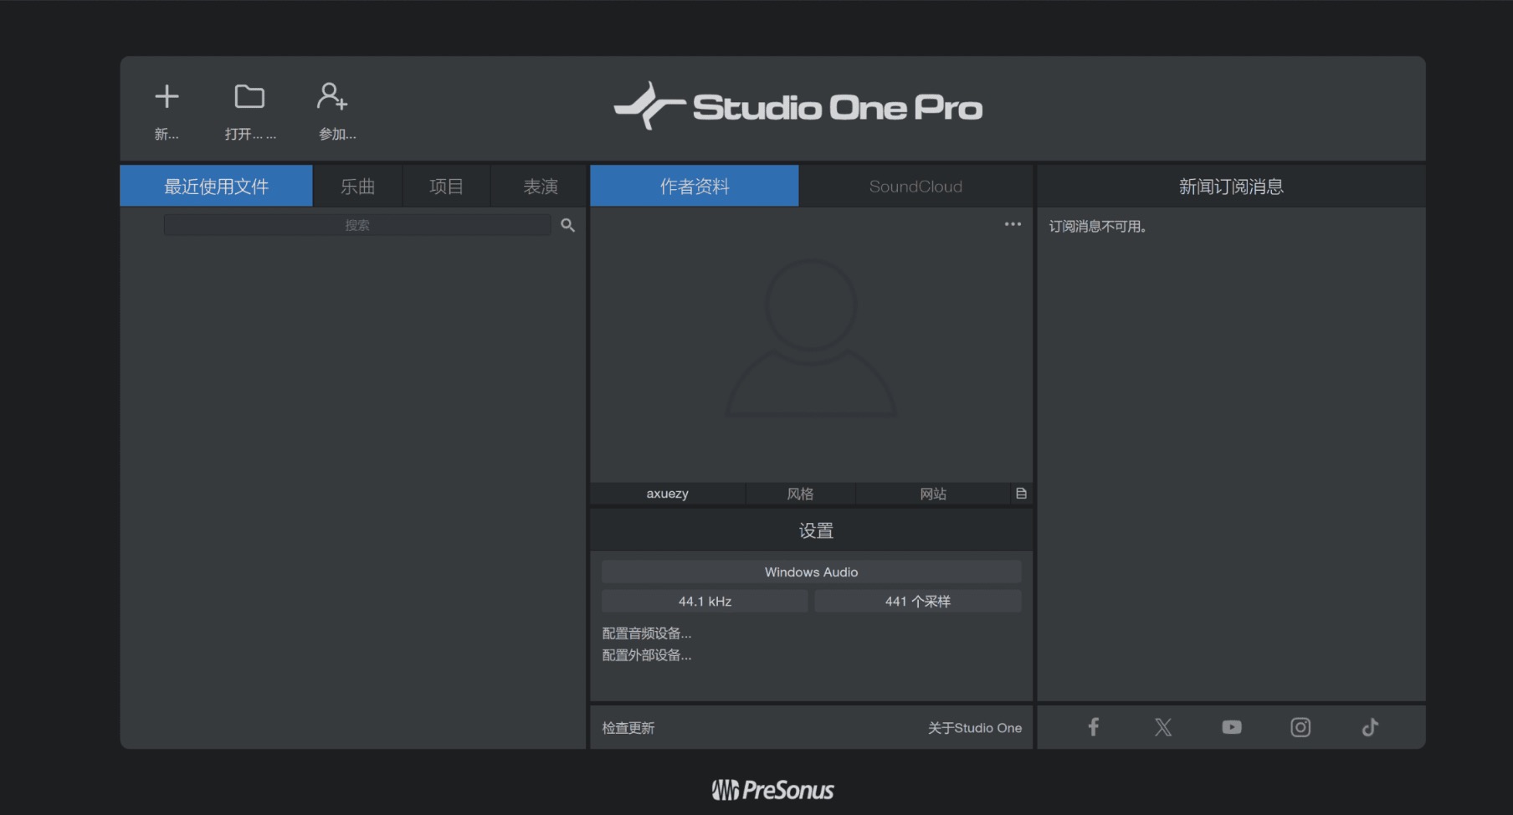This screenshot has width=1513, height=815.
Task: Open the Facebook social icon
Action: pyautogui.click(x=1093, y=727)
